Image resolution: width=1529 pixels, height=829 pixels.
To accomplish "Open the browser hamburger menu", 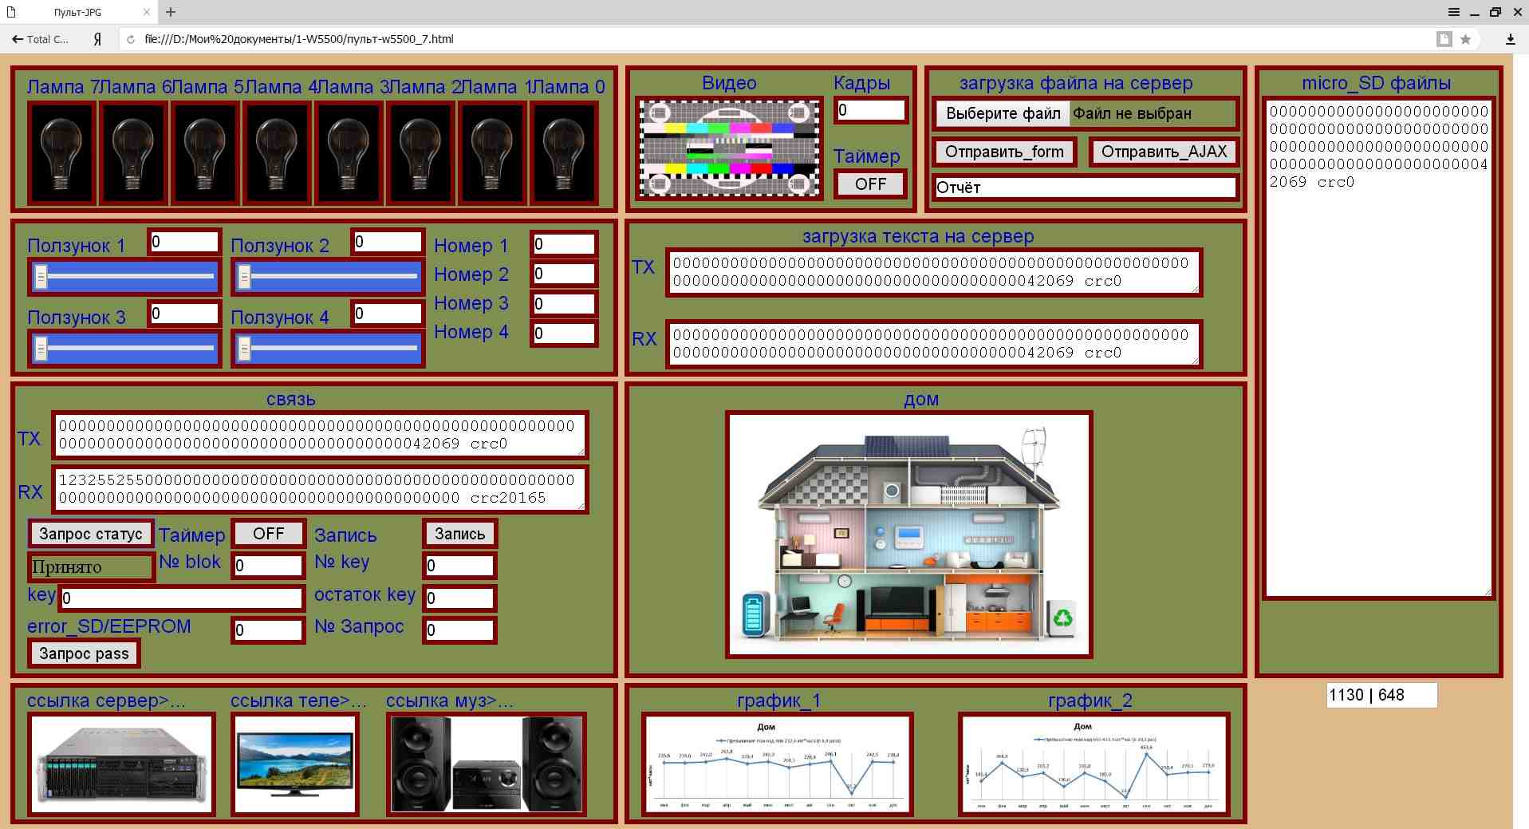I will [x=1454, y=12].
